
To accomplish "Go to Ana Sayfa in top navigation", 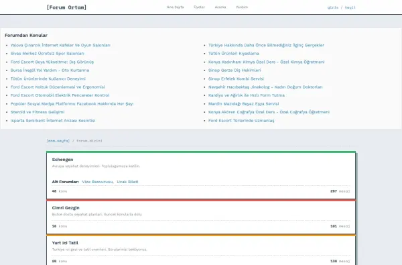I will click(x=175, y=7).
